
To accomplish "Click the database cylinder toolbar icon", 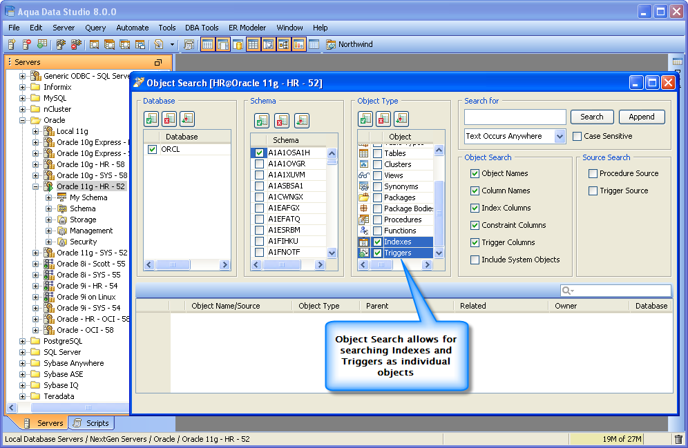I will [238, 44].
